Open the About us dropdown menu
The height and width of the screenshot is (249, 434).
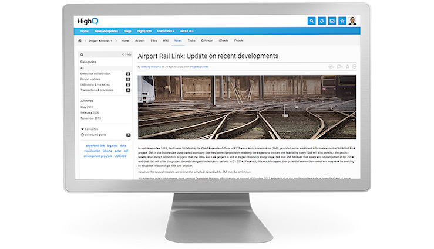point(187,31)
